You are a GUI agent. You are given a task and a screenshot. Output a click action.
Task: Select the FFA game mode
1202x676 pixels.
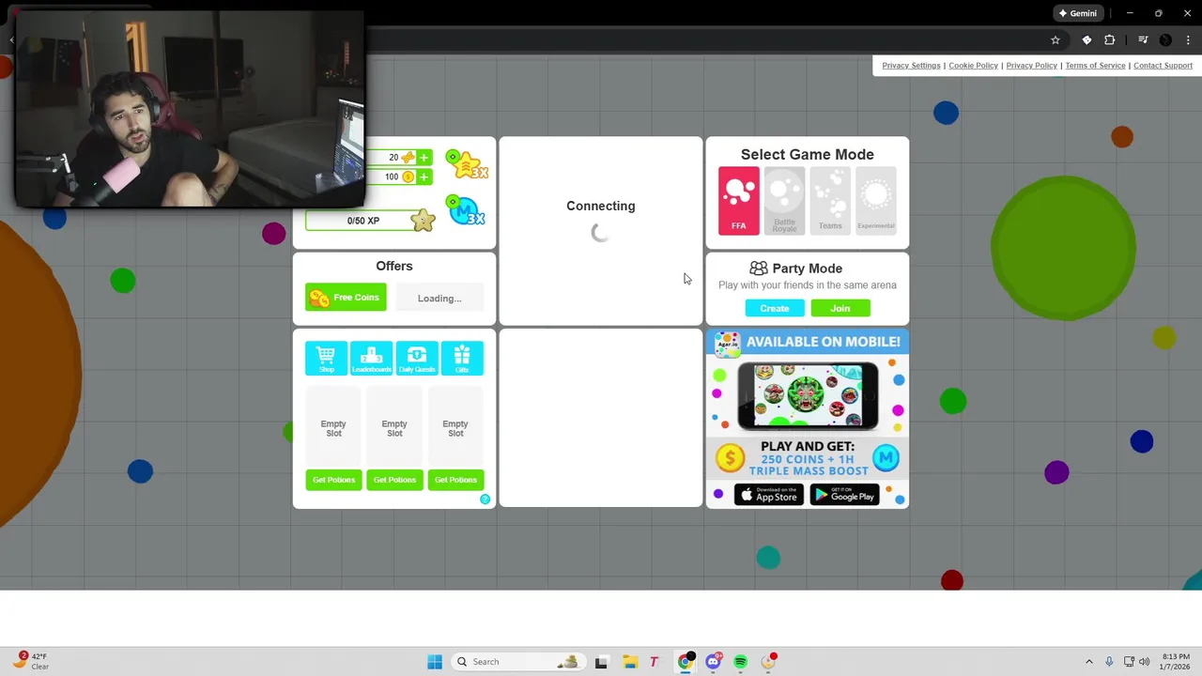738,200
